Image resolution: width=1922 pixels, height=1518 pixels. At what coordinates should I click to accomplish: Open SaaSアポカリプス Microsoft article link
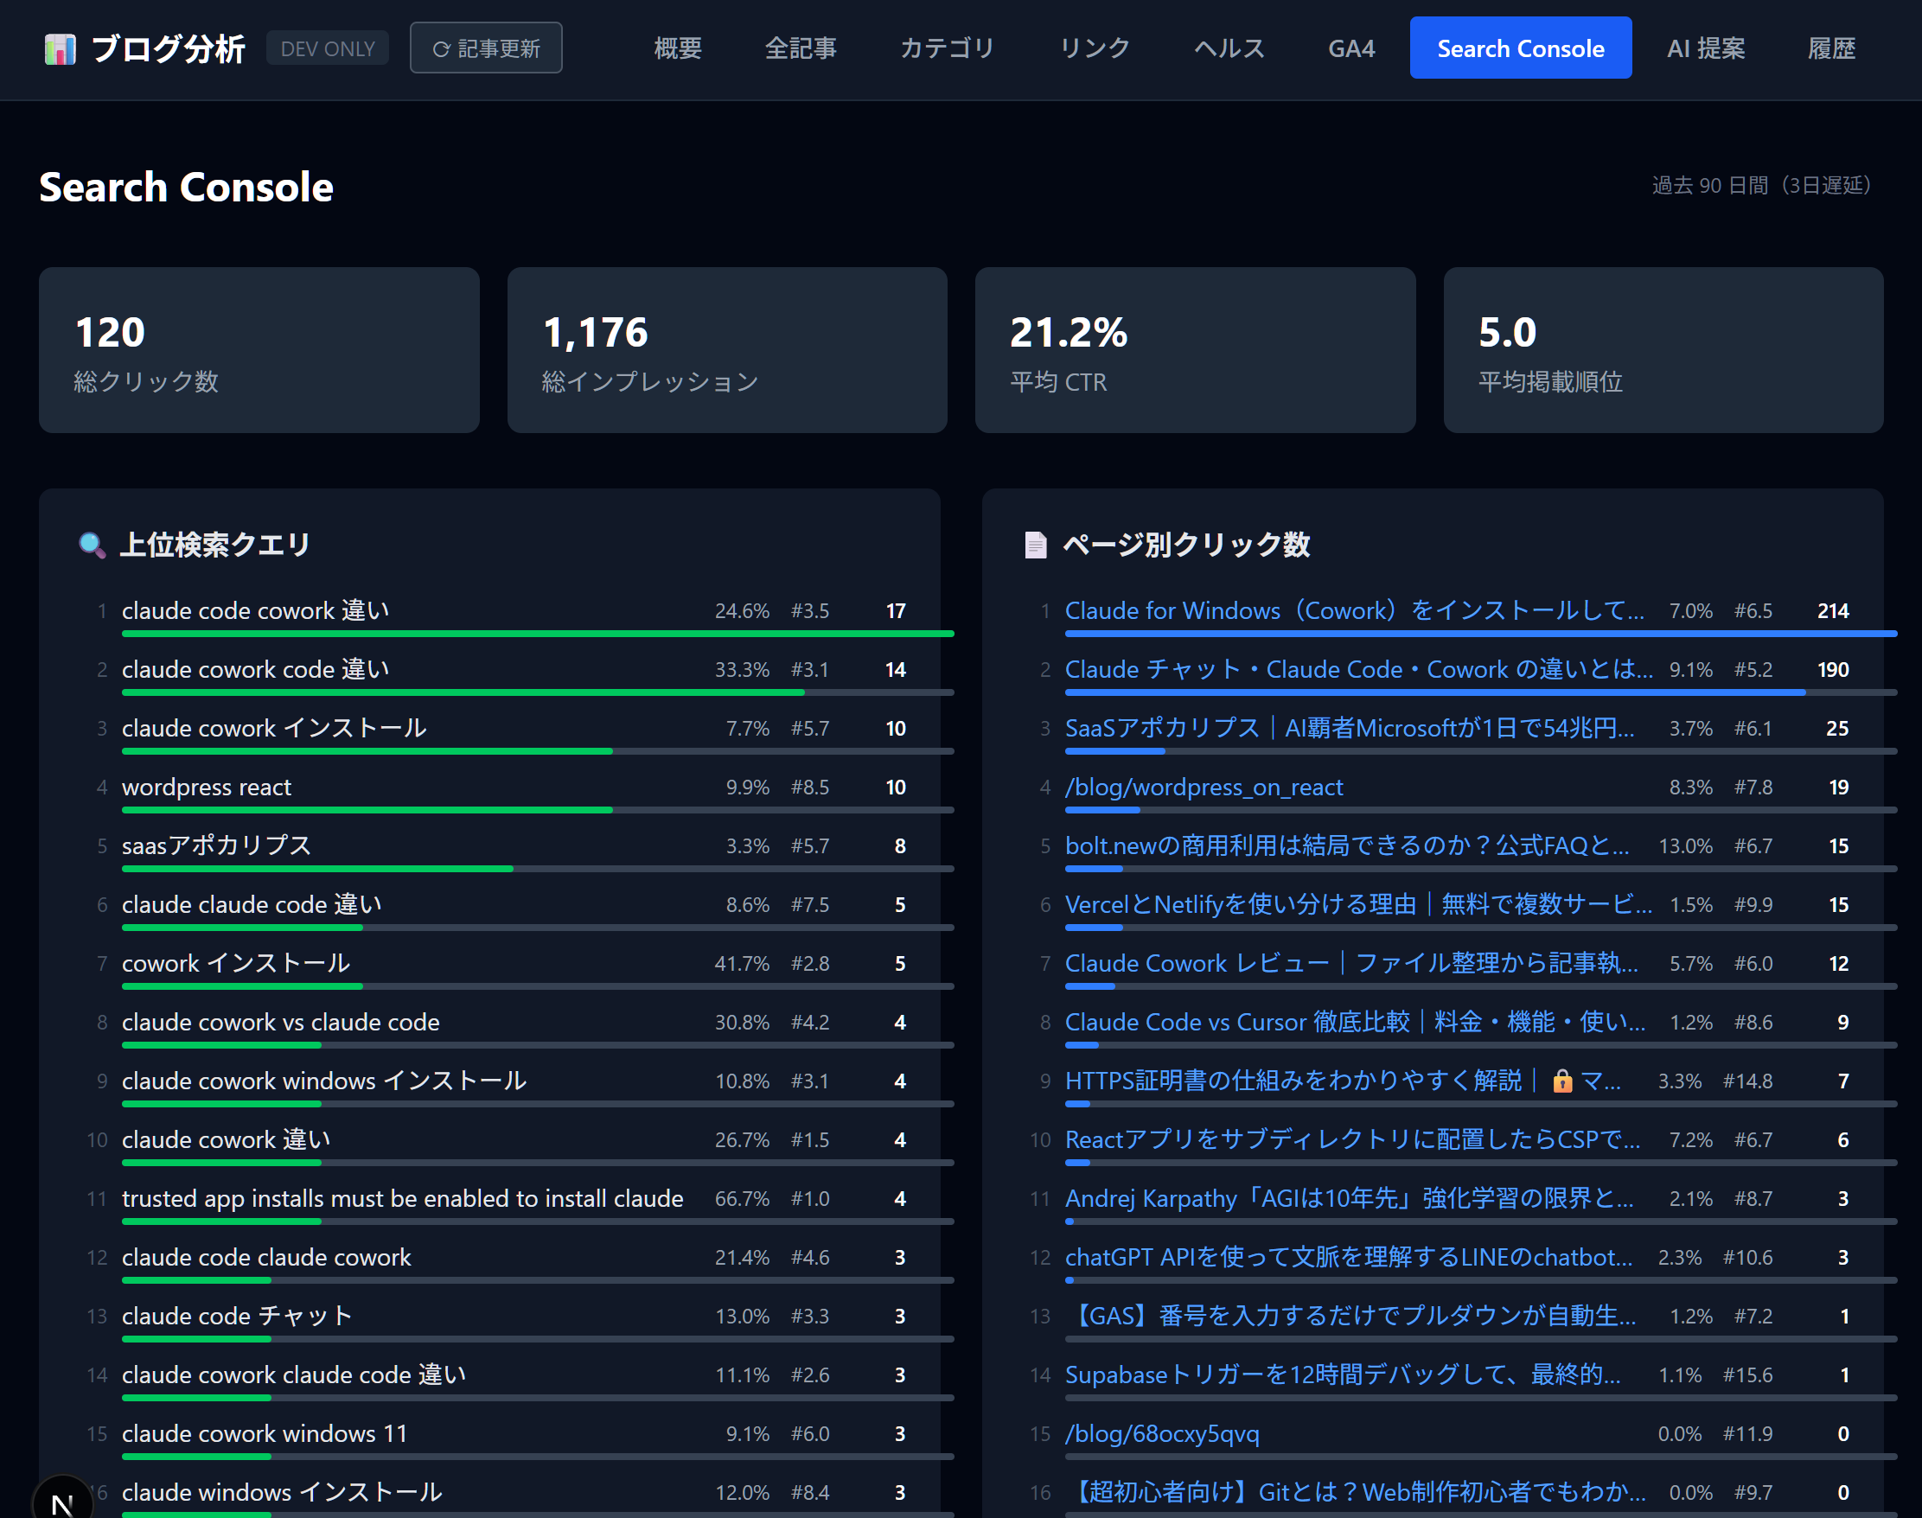click(1350, 728)
